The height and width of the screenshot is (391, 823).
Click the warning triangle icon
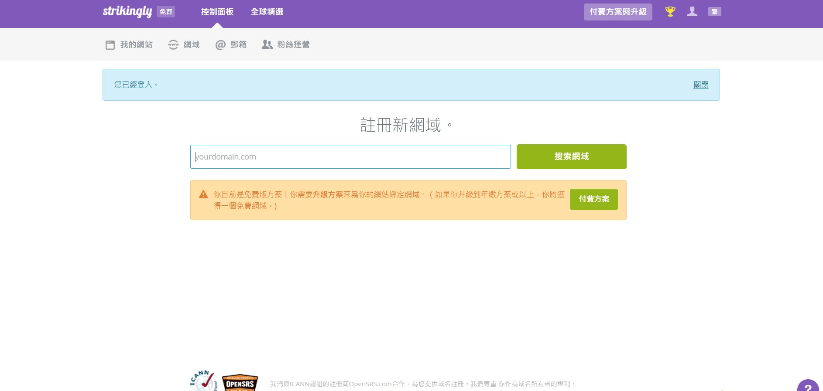(x=203, y=194)
